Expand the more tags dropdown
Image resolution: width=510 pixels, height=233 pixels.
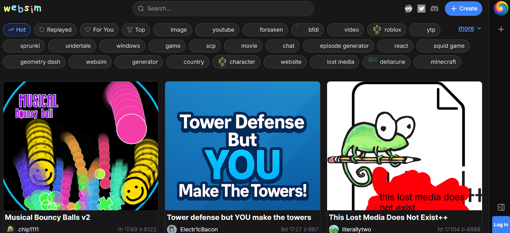[470, 28]
